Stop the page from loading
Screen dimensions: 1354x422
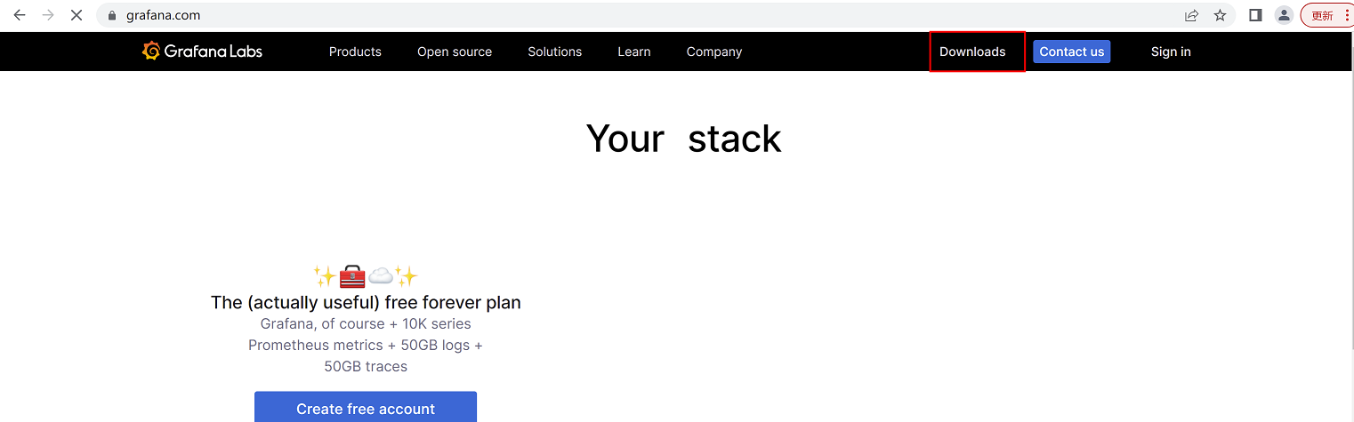77,15
